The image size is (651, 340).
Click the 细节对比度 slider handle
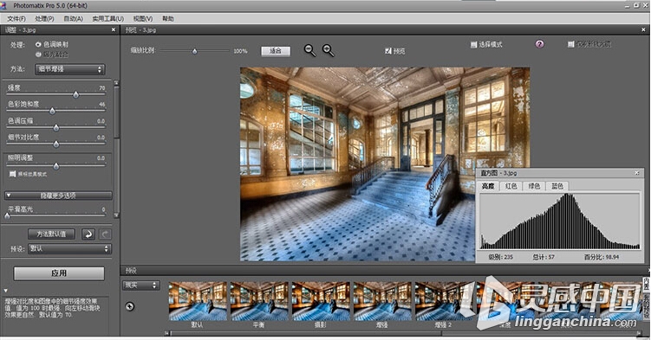(56, 144)
